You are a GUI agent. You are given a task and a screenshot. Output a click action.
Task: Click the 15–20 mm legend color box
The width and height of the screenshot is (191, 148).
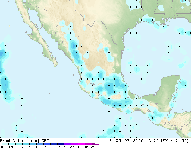47,144
